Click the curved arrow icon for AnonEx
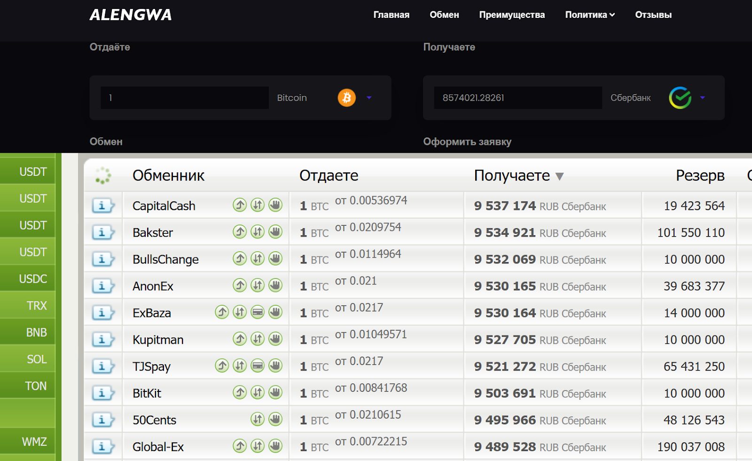This screenshot has height=461, width=752. (240, 286)
